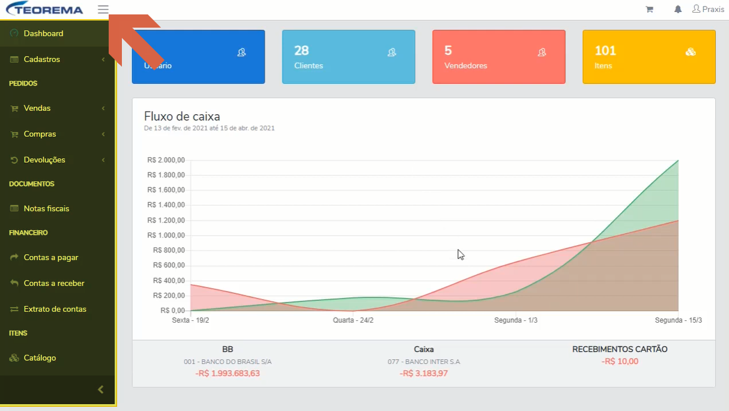Click 077 - BANCO INTER S.A

coord(424,362)
